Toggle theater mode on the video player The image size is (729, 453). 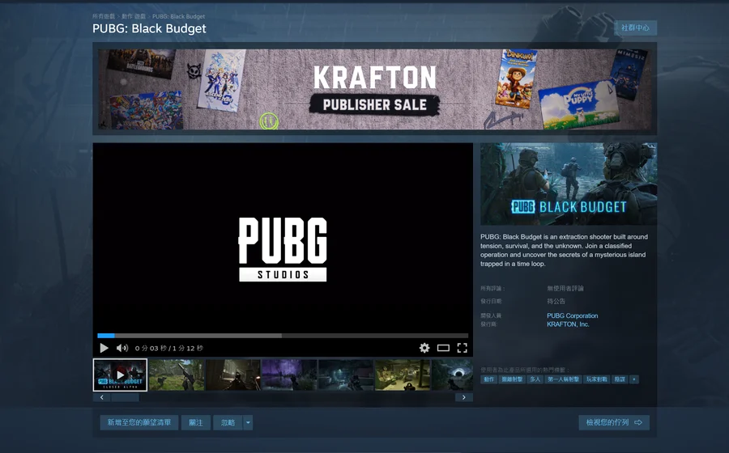click(x=443, y=348)
